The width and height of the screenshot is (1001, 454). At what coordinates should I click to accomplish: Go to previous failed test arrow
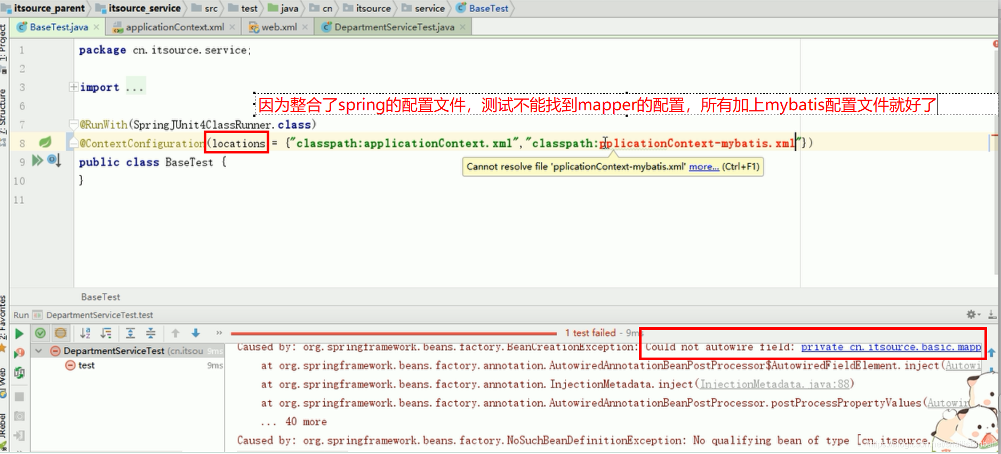[x=175, y=334]
